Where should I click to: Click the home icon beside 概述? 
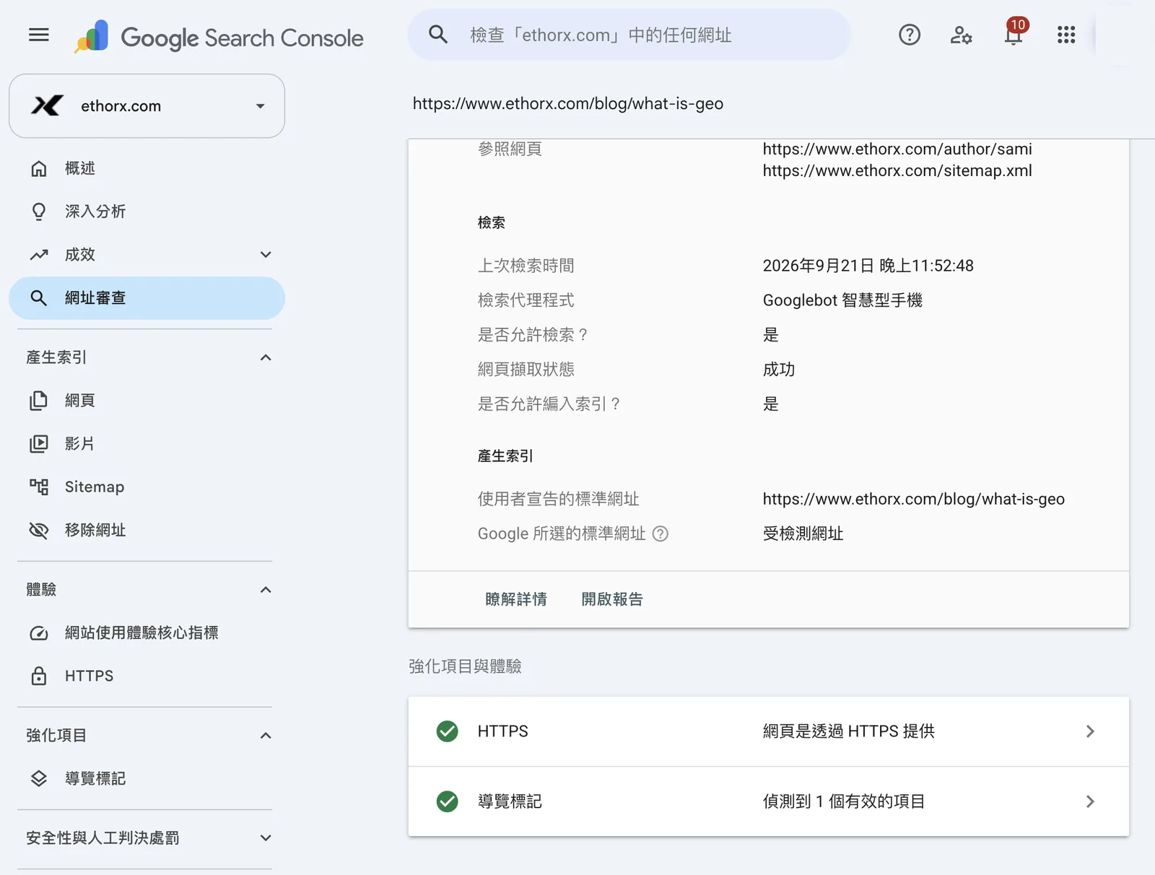pos(39,168)
